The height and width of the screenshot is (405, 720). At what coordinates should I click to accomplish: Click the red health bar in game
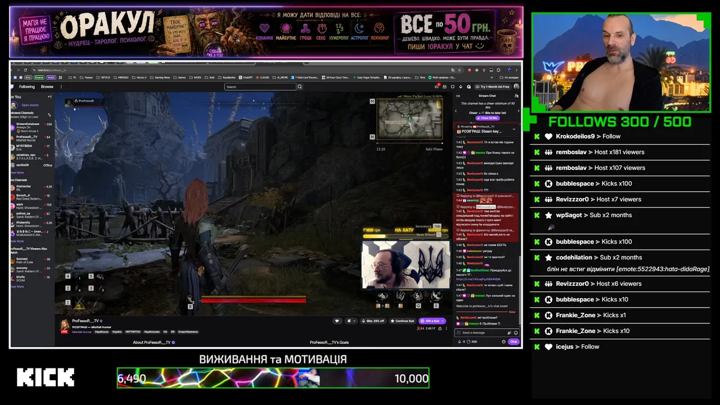point(254,300)
